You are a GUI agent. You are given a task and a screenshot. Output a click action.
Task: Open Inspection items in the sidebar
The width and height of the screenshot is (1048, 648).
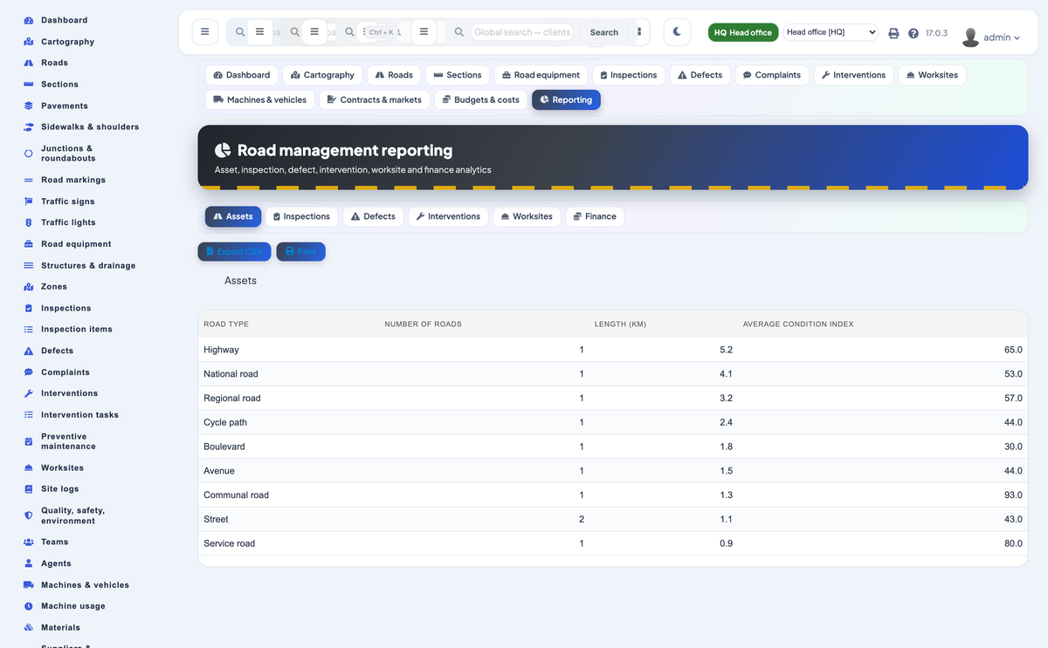[77, 330]
